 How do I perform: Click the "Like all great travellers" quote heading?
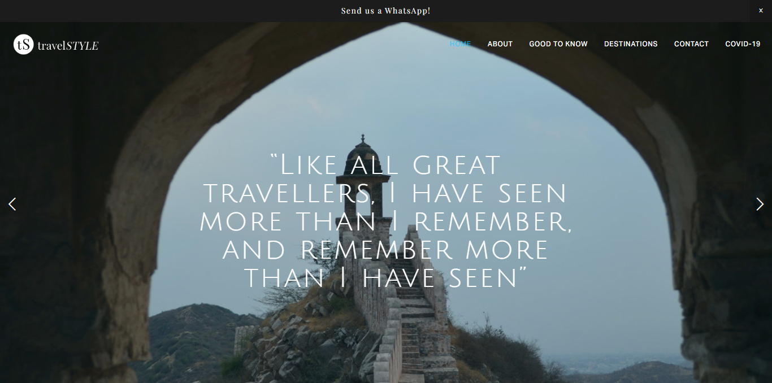(386, 222)
